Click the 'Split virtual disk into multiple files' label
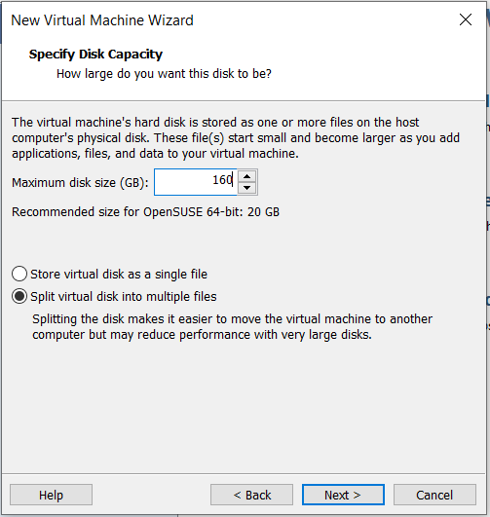The height and width of the screenshot is (517, 490). click(x=124, y=297)
